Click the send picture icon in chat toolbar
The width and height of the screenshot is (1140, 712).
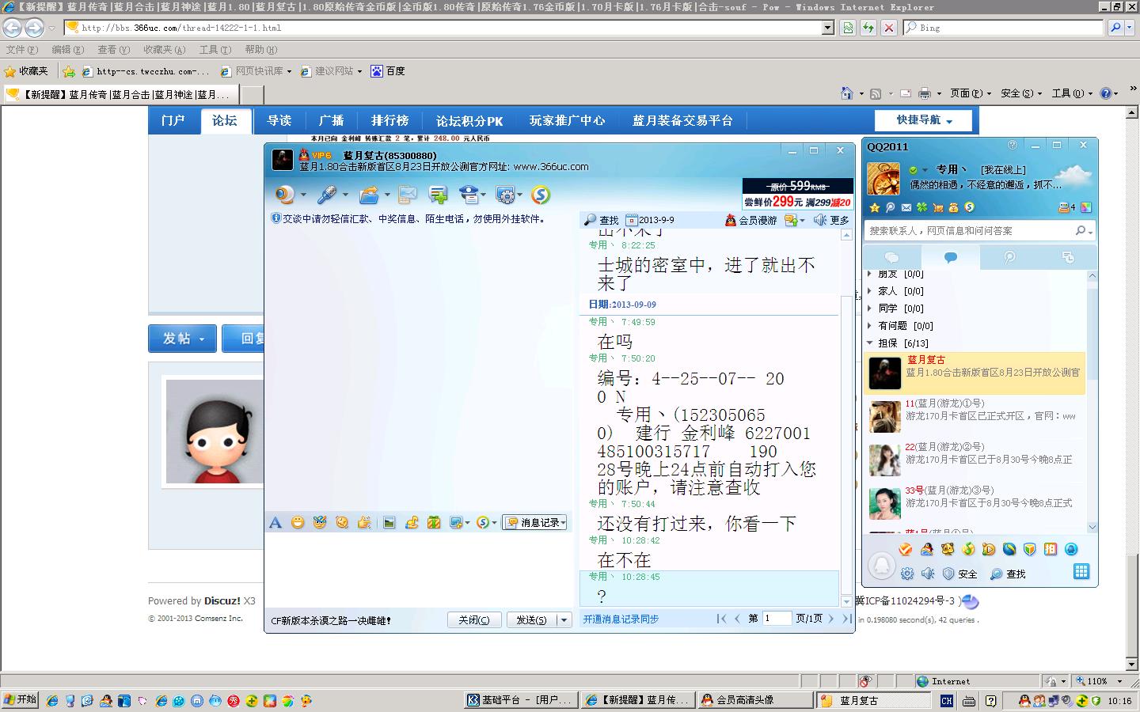pyautogui.click(x=389, y=522)
